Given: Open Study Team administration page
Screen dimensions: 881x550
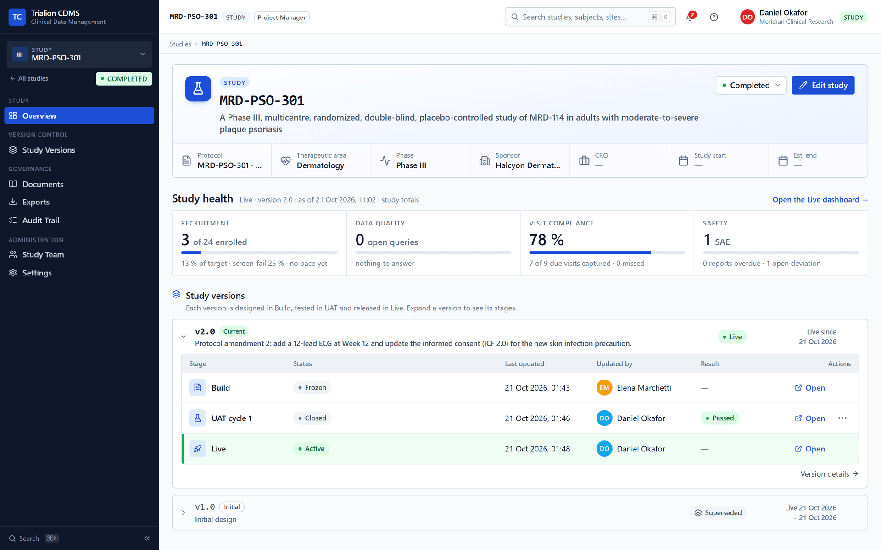Looking at the screenshot, I should coord(79,254).
